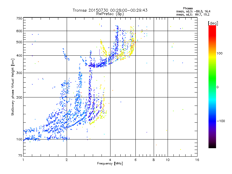Click the y-axis '300' tick label
Viewport: 232px width, 174px height.
(x=19, y=73)
